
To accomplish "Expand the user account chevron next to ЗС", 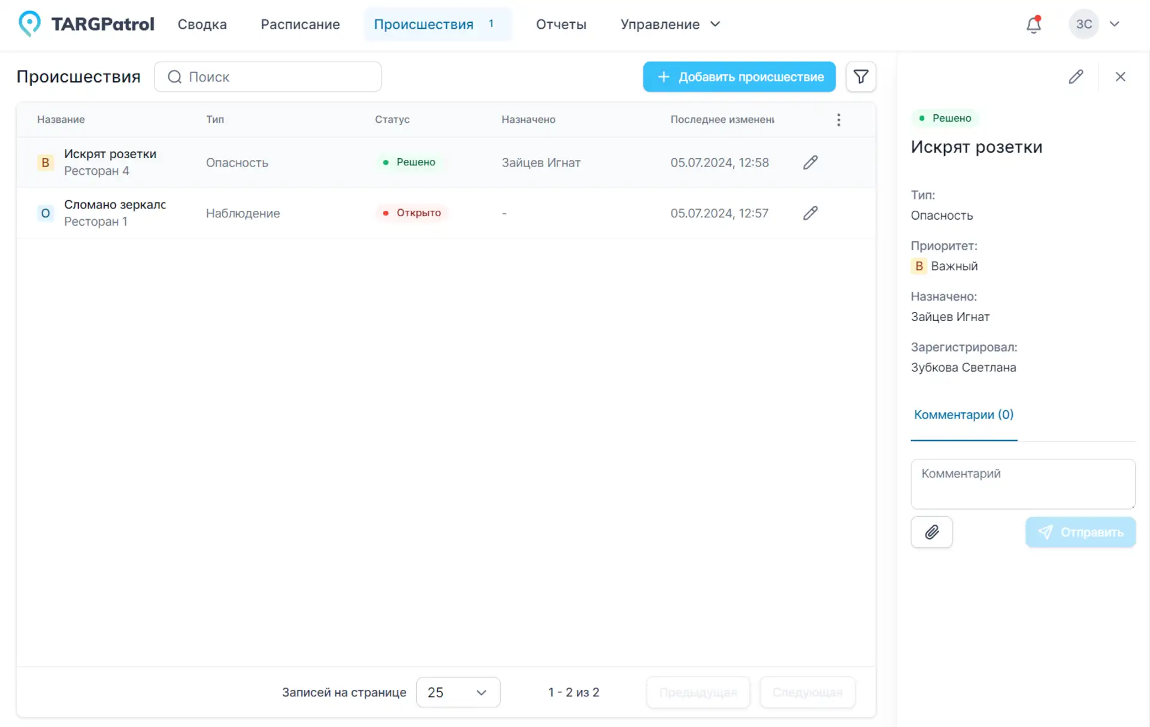I will (1114, 25).
